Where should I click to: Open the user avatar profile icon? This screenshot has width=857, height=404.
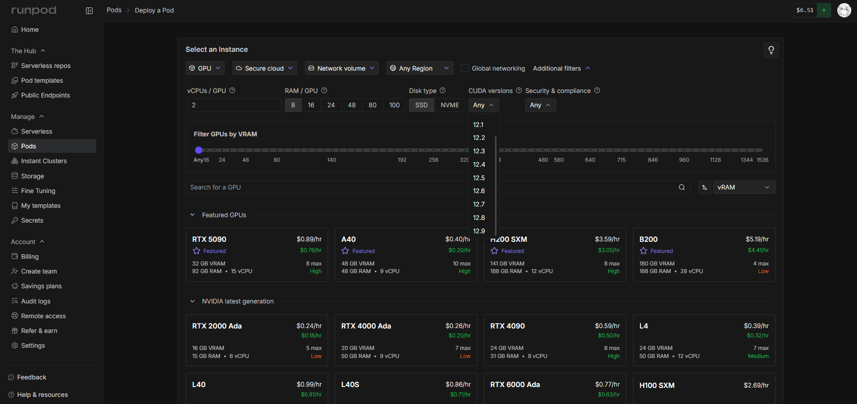tap(844, 10)
